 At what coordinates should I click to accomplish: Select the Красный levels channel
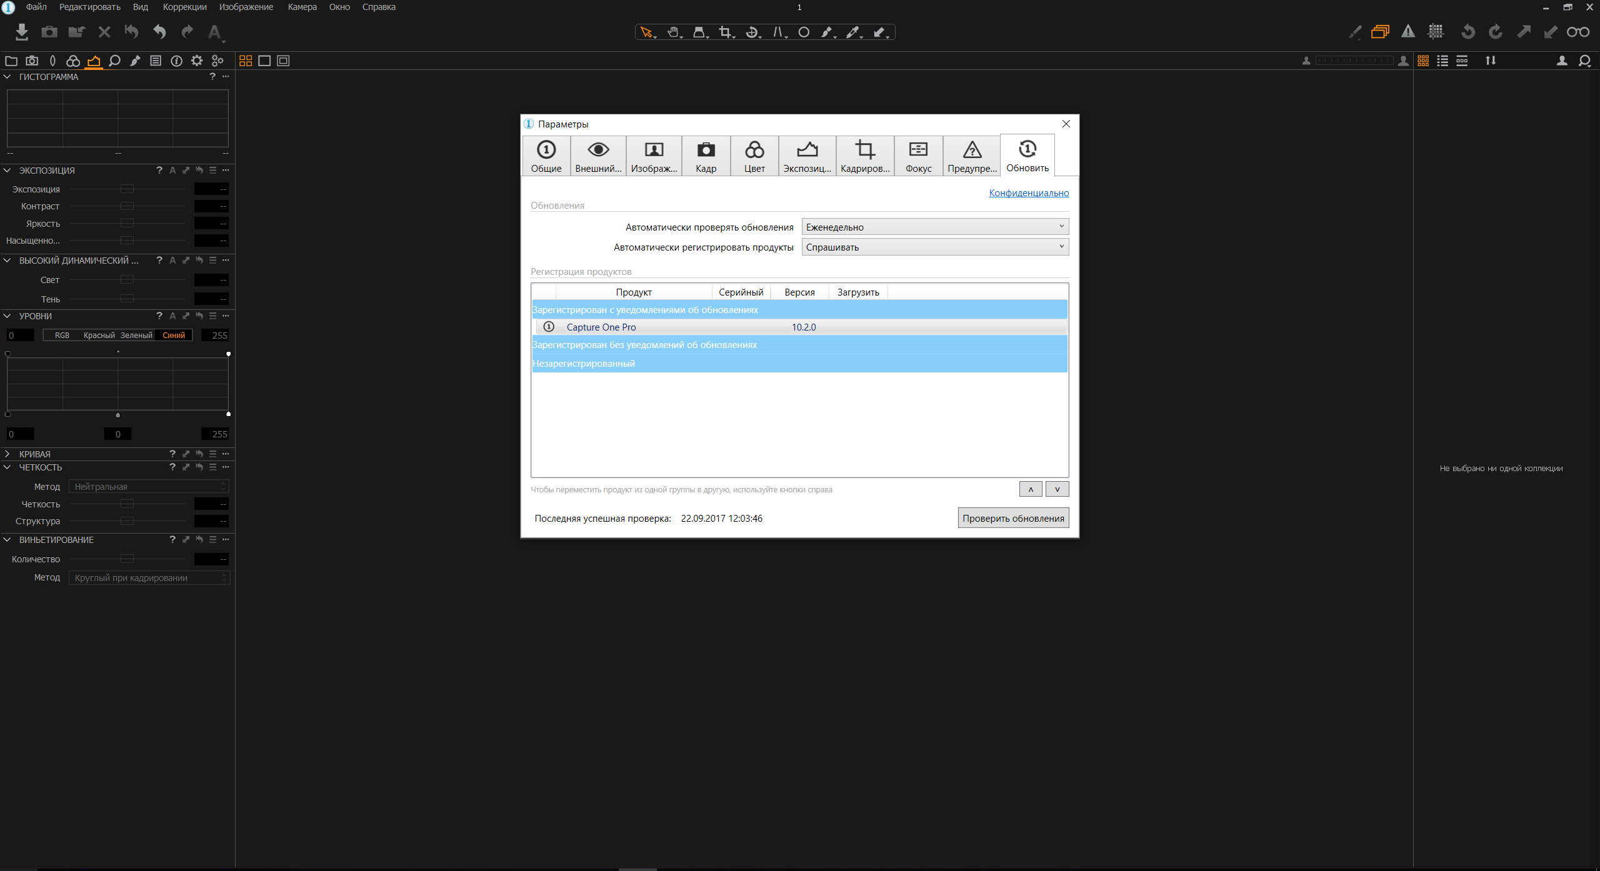pos(99,336)
